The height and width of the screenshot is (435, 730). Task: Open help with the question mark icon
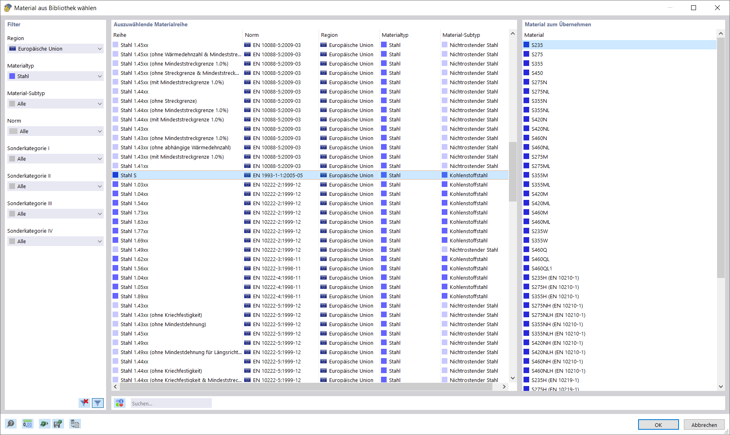pos(11,424)
